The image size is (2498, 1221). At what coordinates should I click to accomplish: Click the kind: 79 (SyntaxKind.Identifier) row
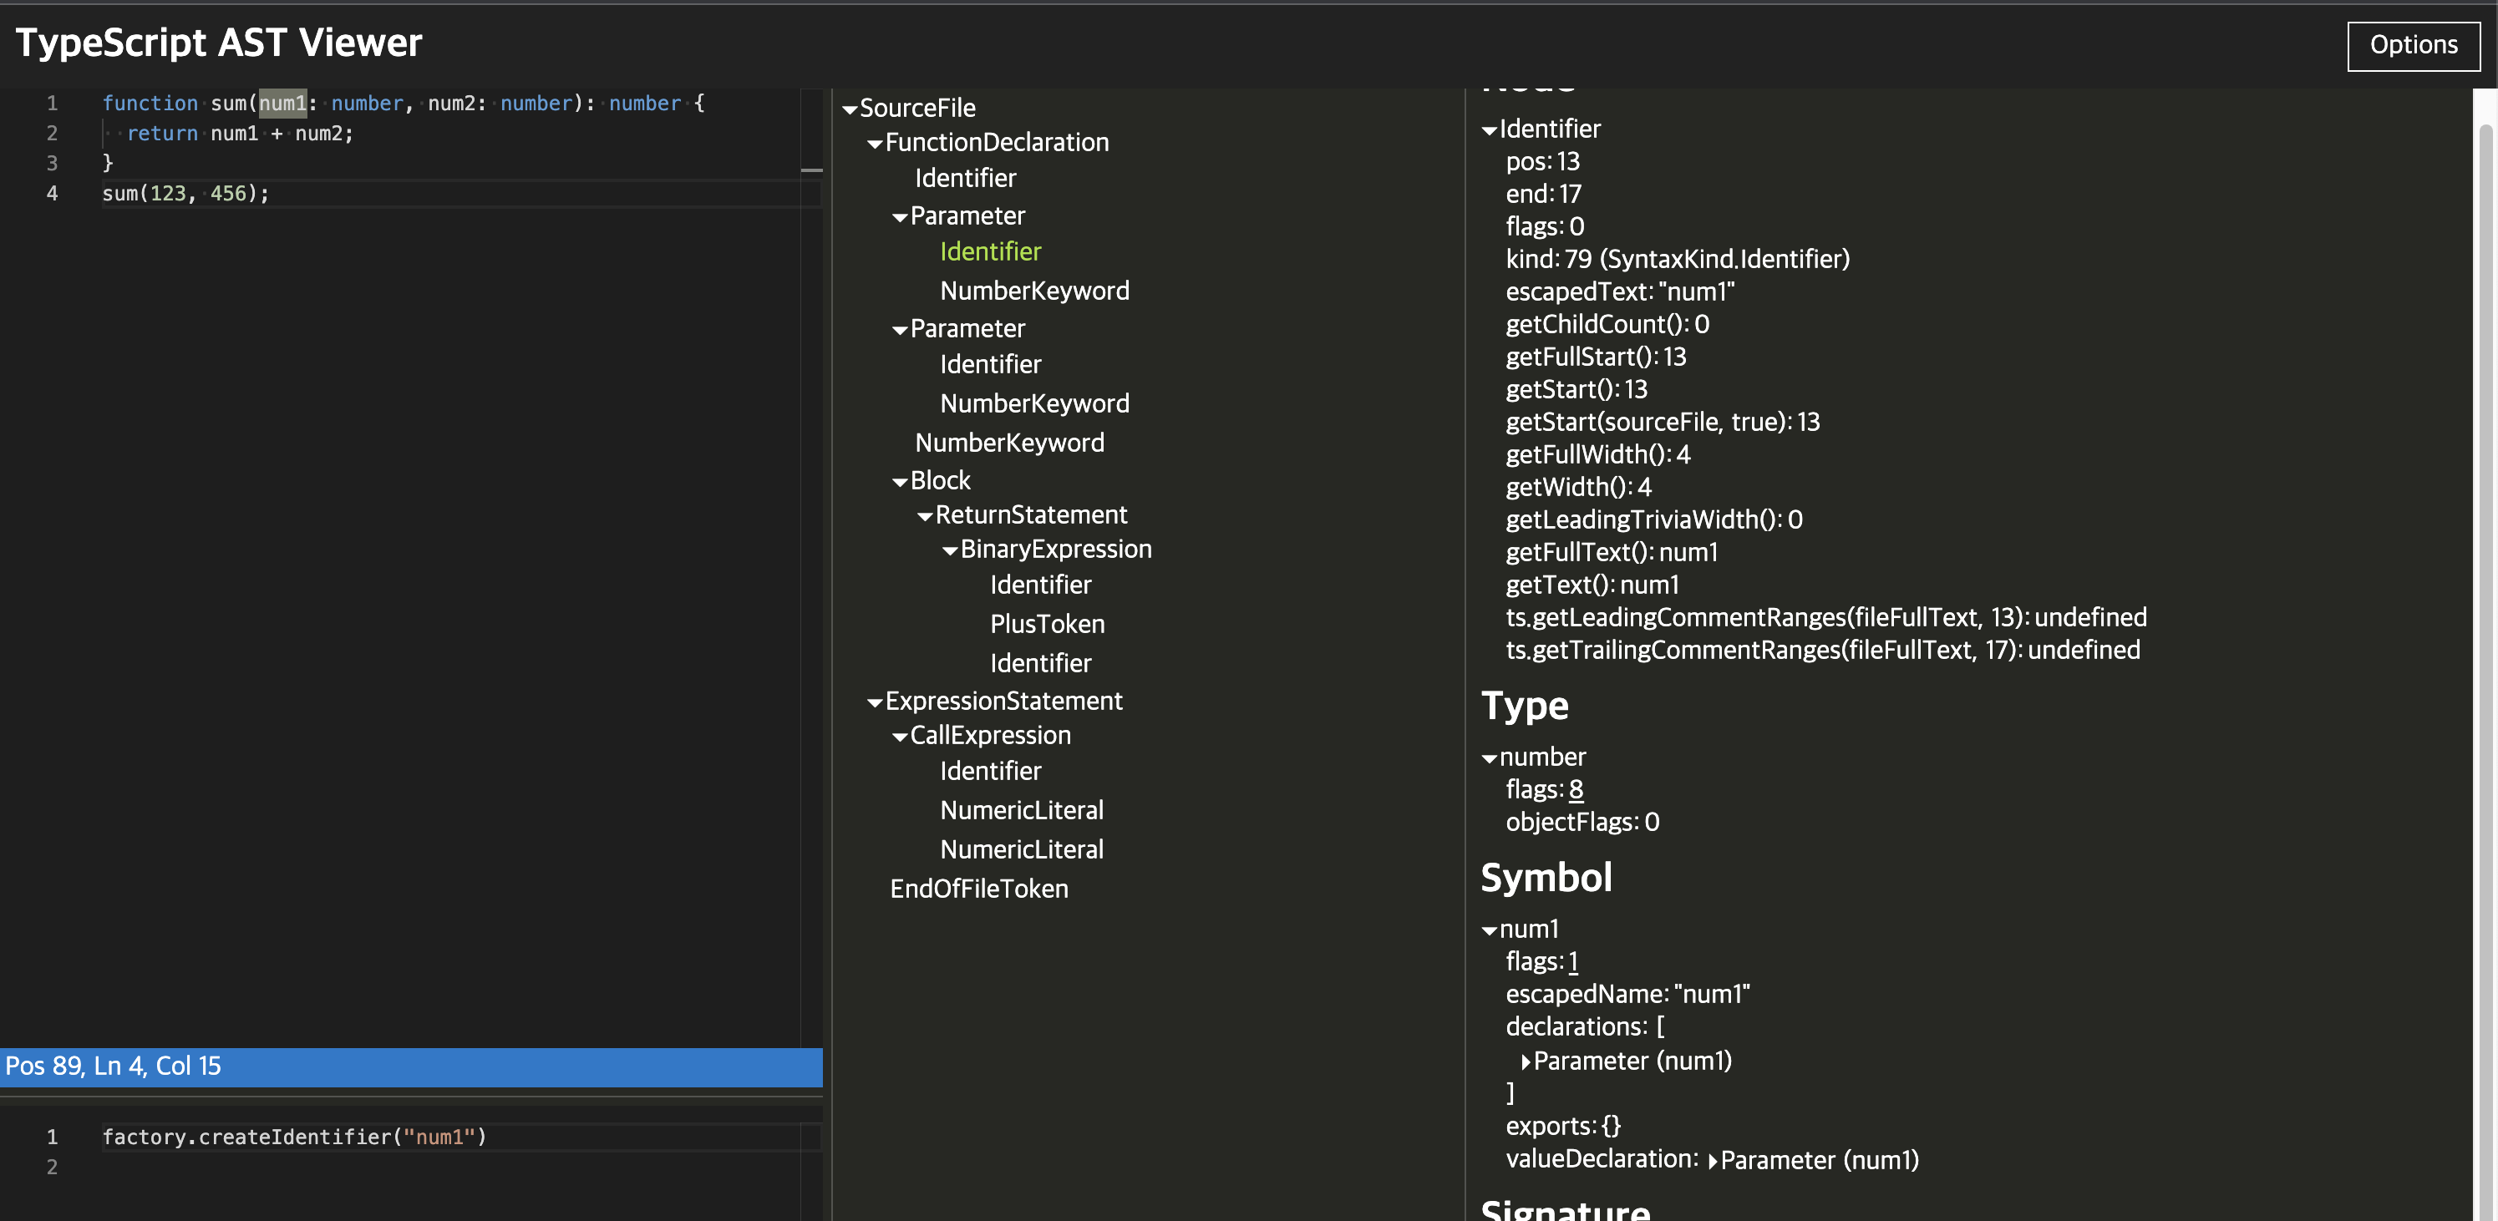click(1678, 259)
